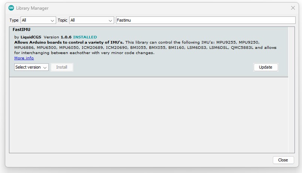This screenshot has height=173, width=302.
Task: Click the version number 1.0.6
Action: tap(66, 37)
